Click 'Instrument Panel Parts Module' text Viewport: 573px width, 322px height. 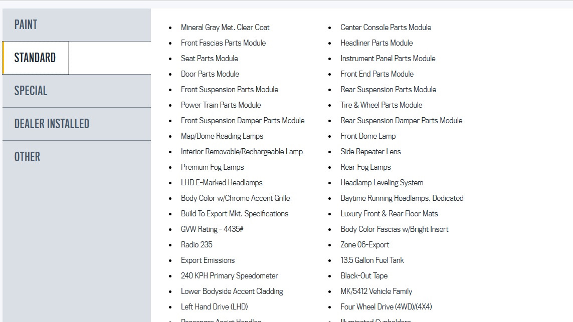click(388, 59)
